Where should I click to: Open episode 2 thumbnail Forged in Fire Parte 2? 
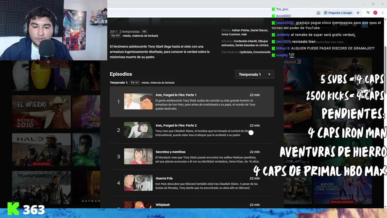click(x=138, y=130)
